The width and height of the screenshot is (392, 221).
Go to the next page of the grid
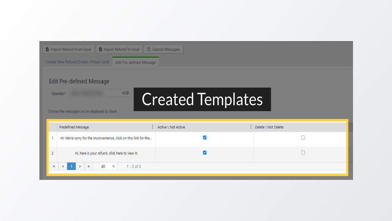80,167
